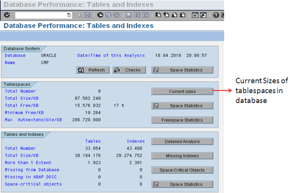Click the 'Tables' column header
Screen dimensions: 290x193
(93, 142)
